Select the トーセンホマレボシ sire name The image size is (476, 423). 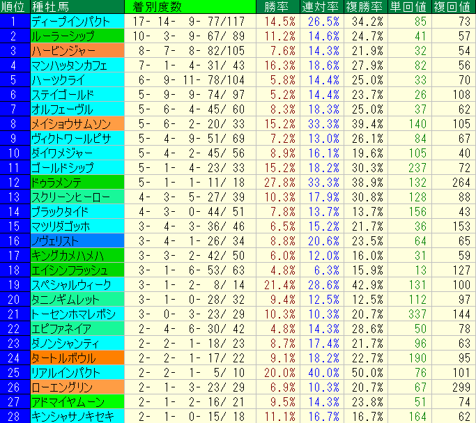click(x=77, y=314)
